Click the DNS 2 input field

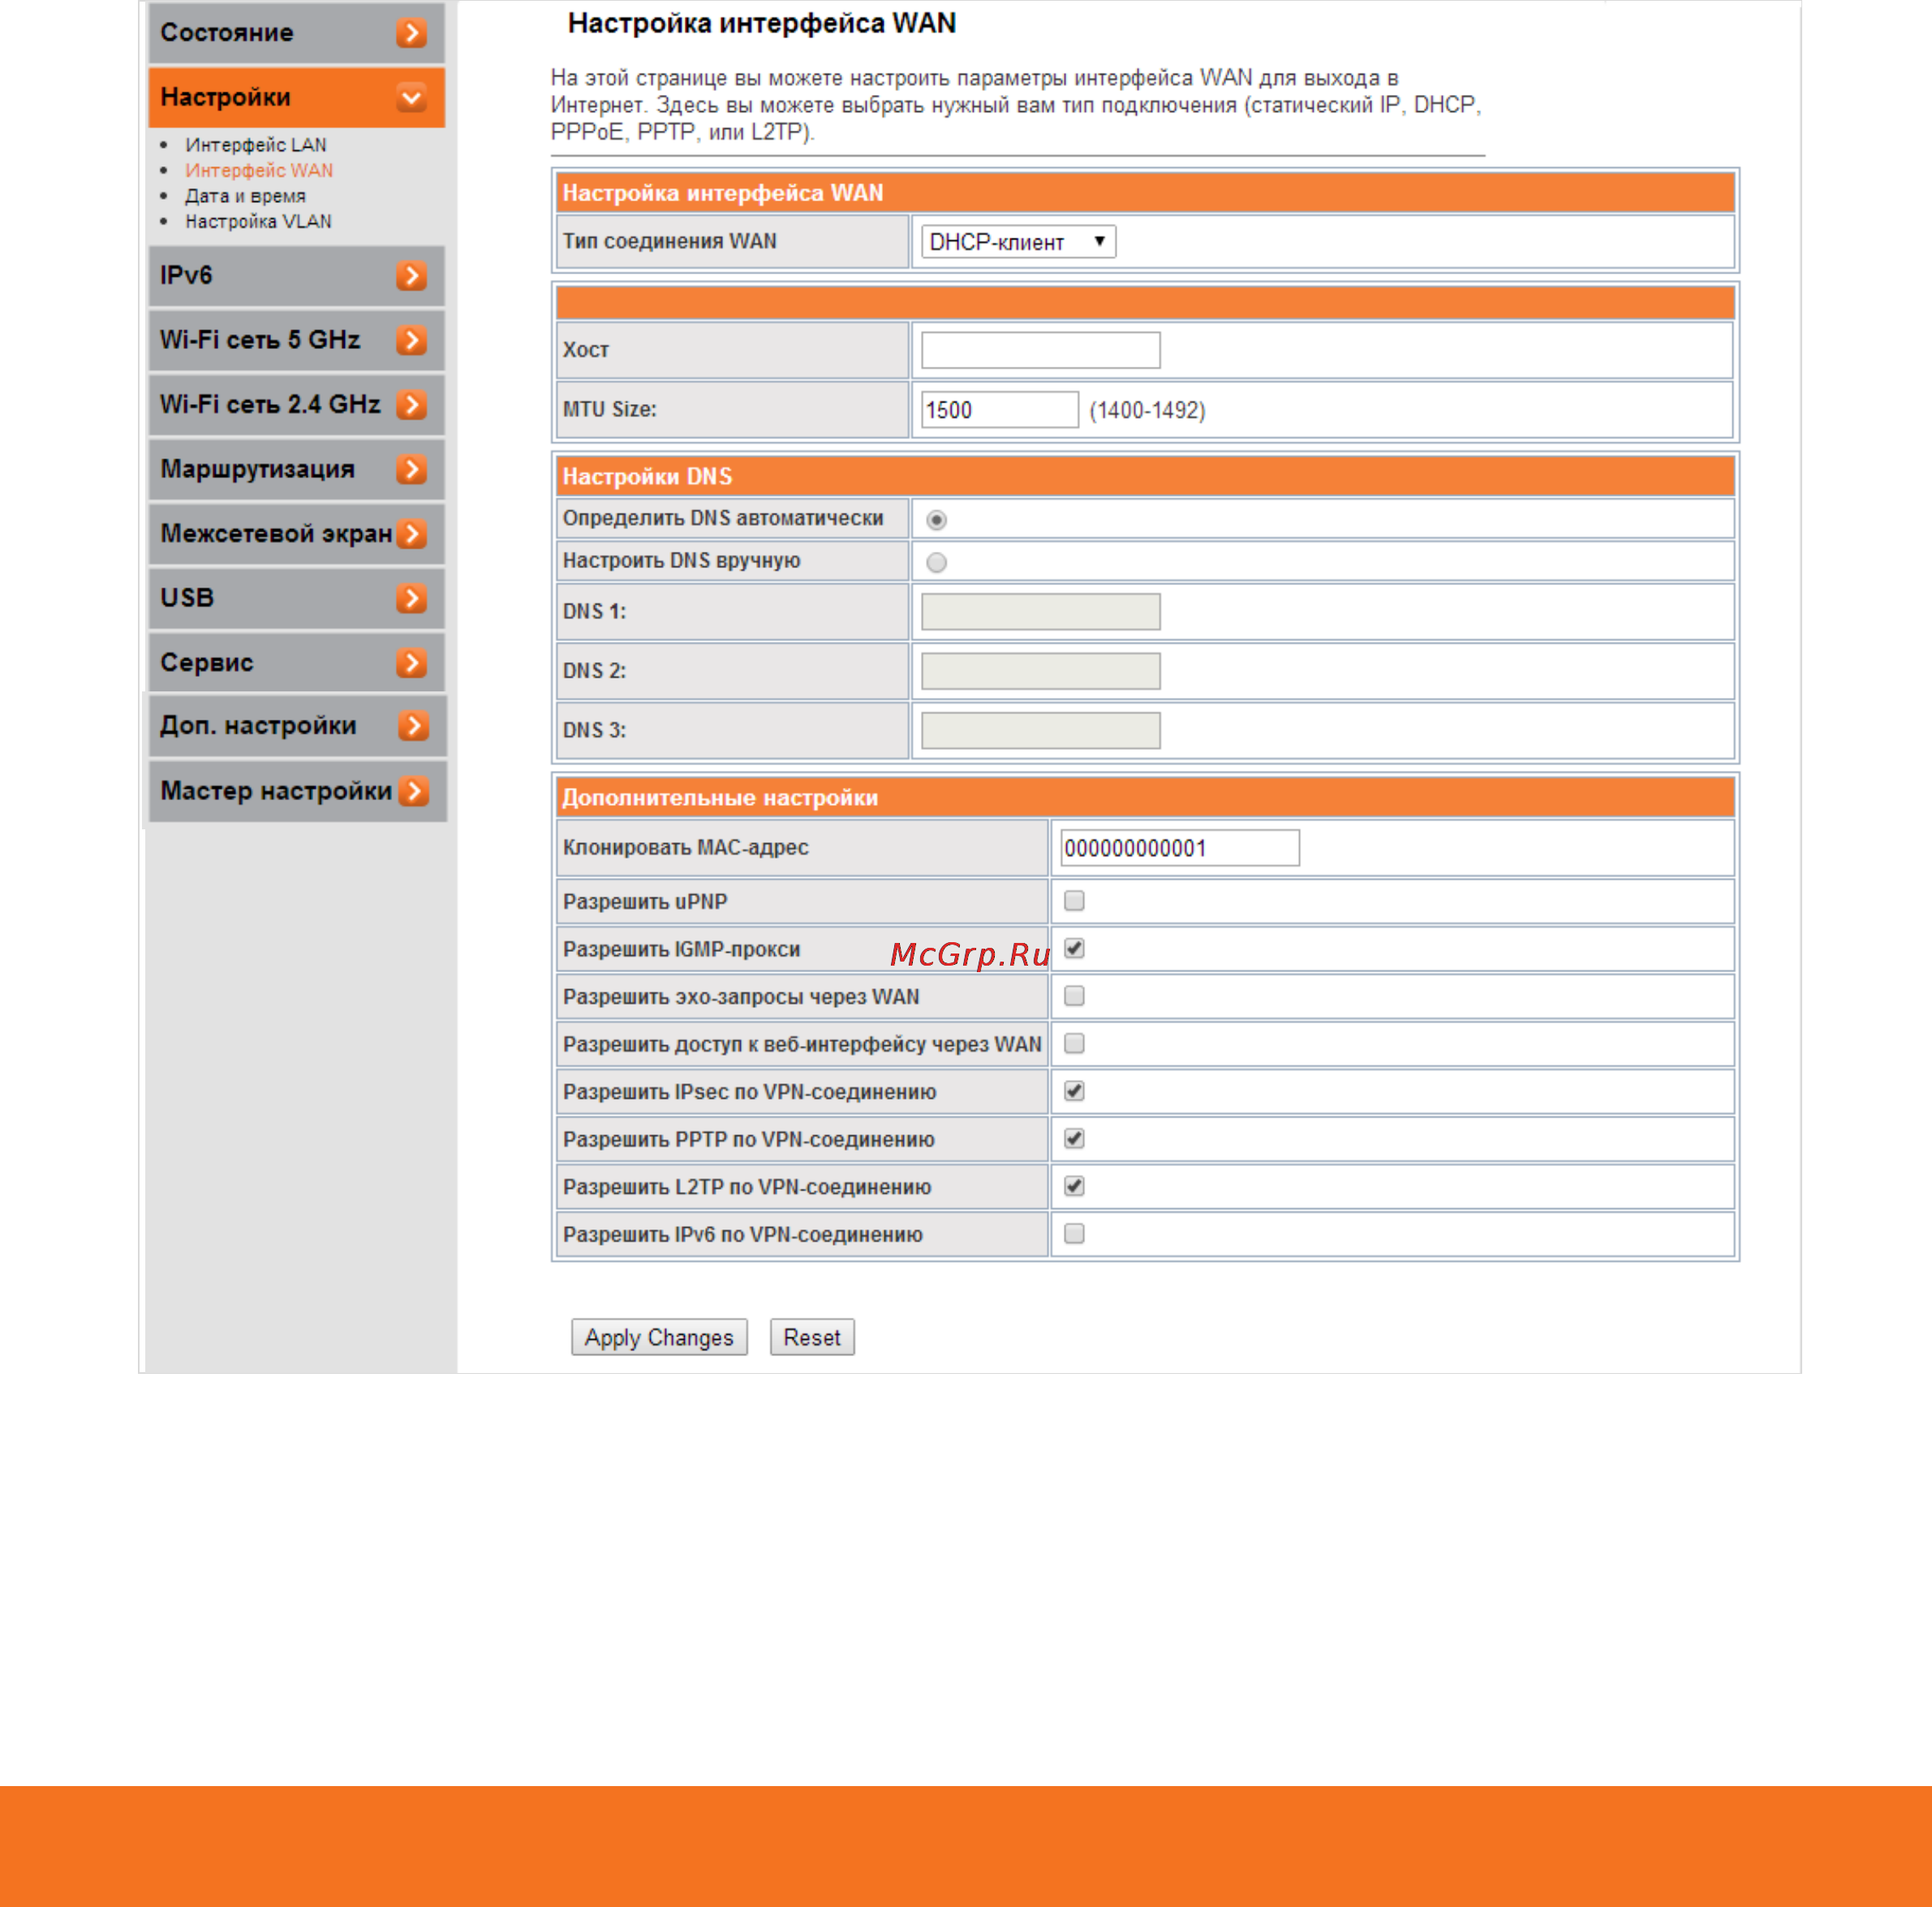[1040, 671]
